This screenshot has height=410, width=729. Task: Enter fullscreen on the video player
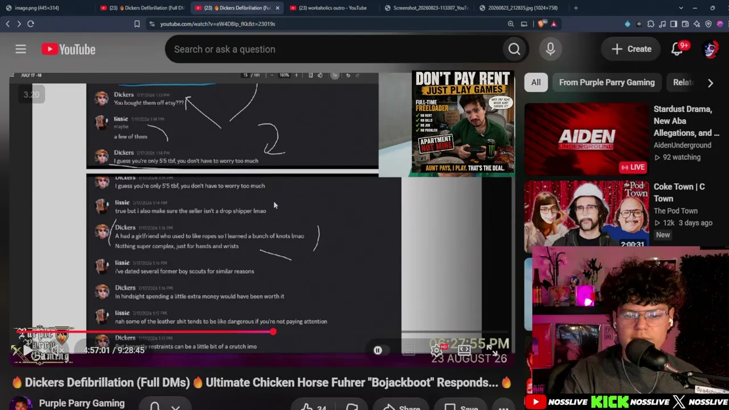493,350
